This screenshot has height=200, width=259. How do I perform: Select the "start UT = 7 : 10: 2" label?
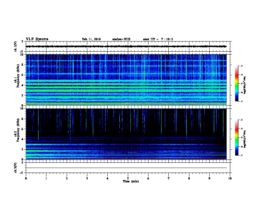[x=158, y=39]
